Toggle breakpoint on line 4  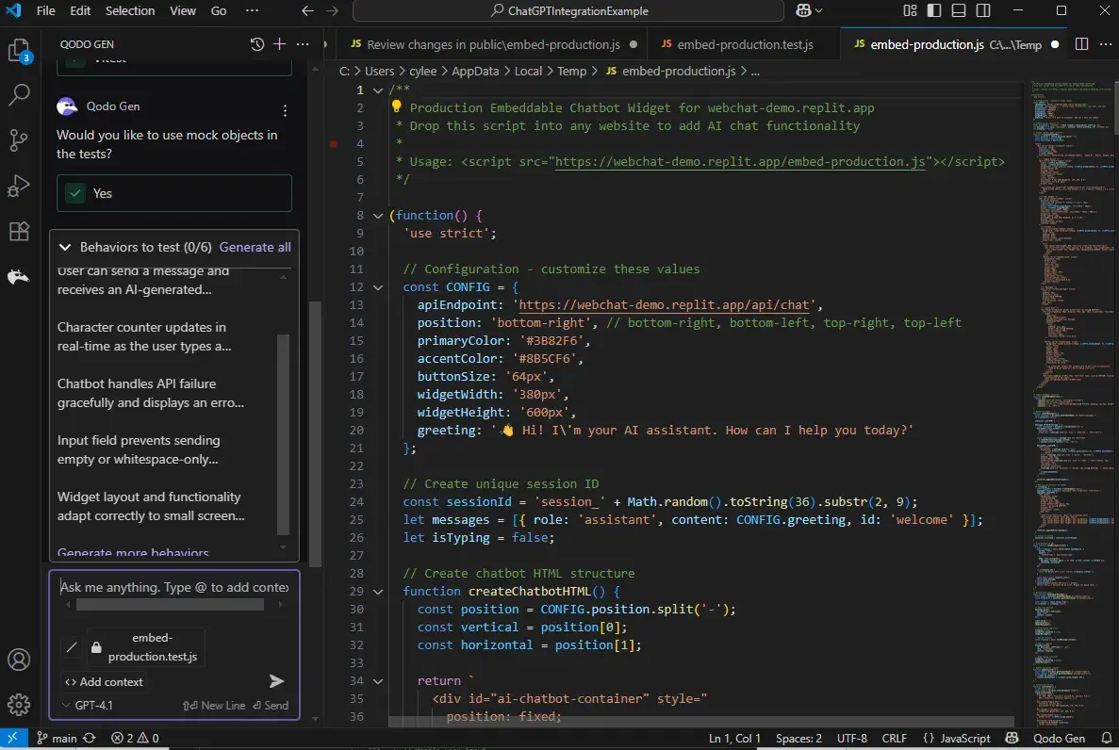pos(333,144)
